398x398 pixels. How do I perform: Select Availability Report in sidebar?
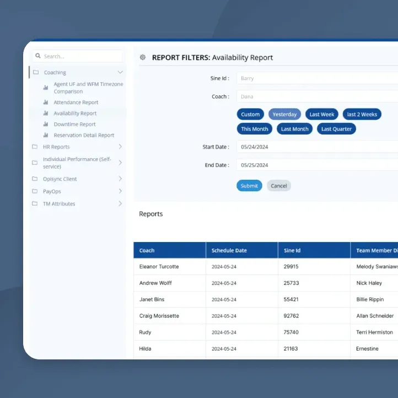[75, 113]
